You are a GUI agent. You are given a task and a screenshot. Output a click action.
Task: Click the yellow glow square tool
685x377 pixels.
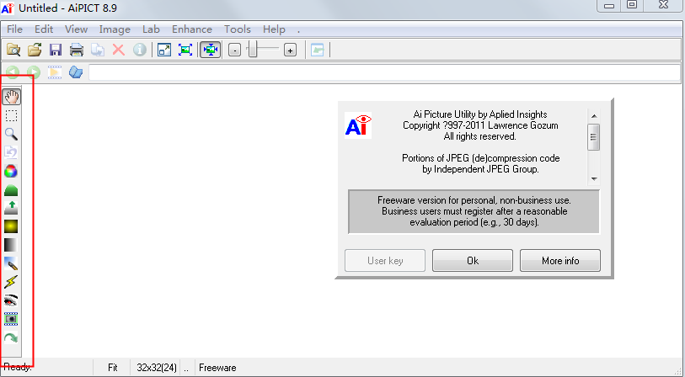[11, 226]
